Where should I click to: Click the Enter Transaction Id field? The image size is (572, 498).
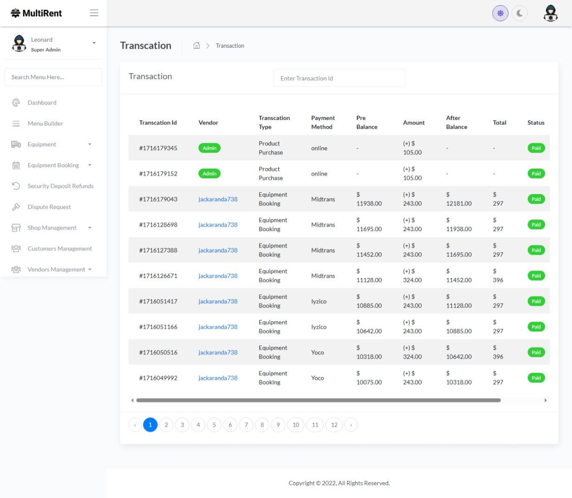point(339,78)
